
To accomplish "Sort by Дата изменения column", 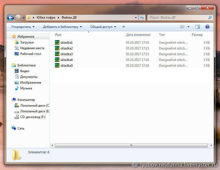I will click(x=138, y=35).
